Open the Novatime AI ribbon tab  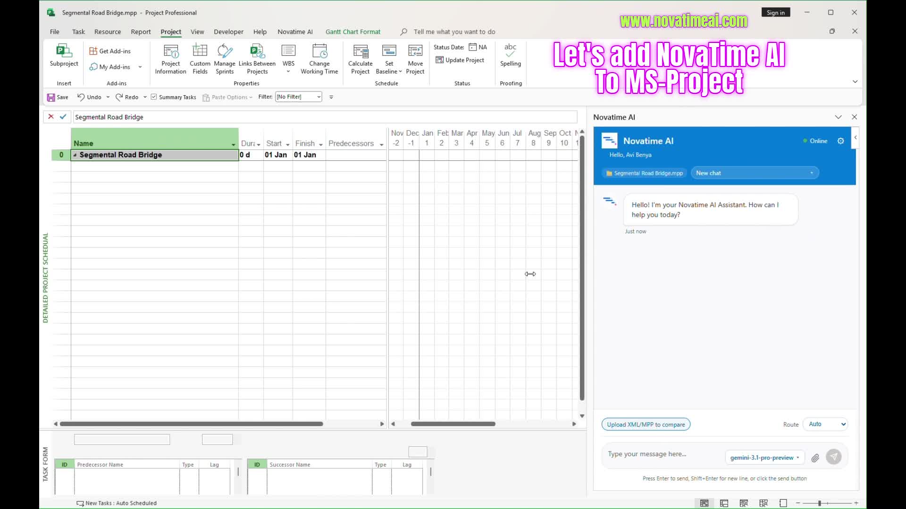tap(295, 32)
